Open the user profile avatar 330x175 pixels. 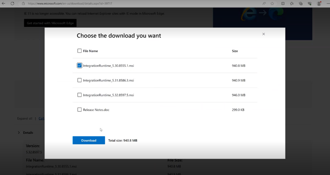[319, 4]
